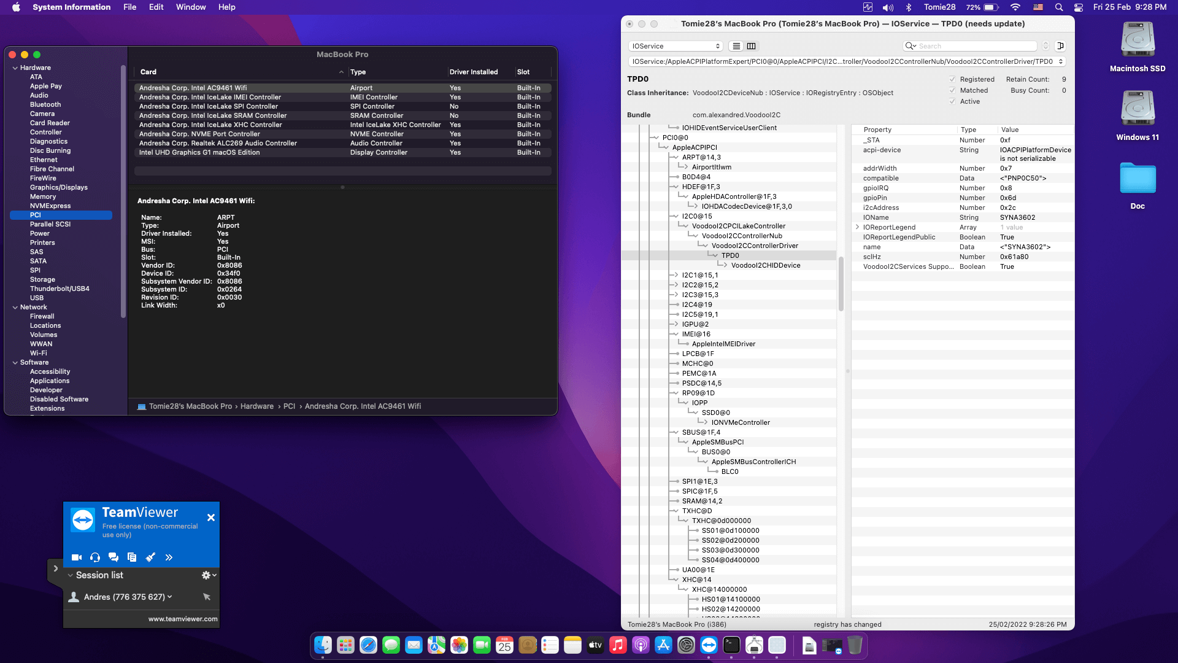Expand the IOReportLegend array property
The image size is (1178, 663).
(857, 227)
